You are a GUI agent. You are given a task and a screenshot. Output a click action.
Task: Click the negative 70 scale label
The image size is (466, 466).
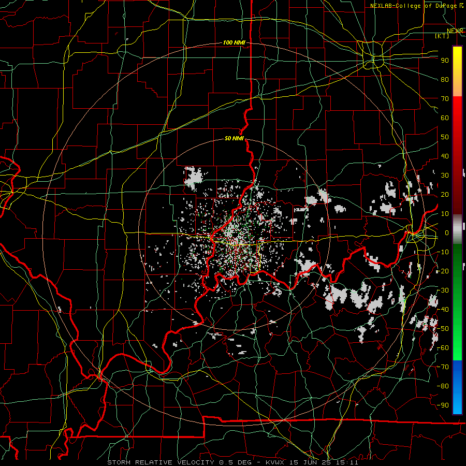pyautogui.click(x=443, y=367)
